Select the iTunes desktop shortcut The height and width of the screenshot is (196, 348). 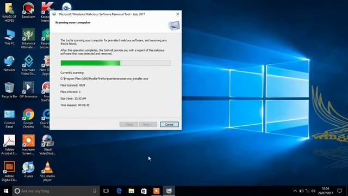[x=28, y=170]
